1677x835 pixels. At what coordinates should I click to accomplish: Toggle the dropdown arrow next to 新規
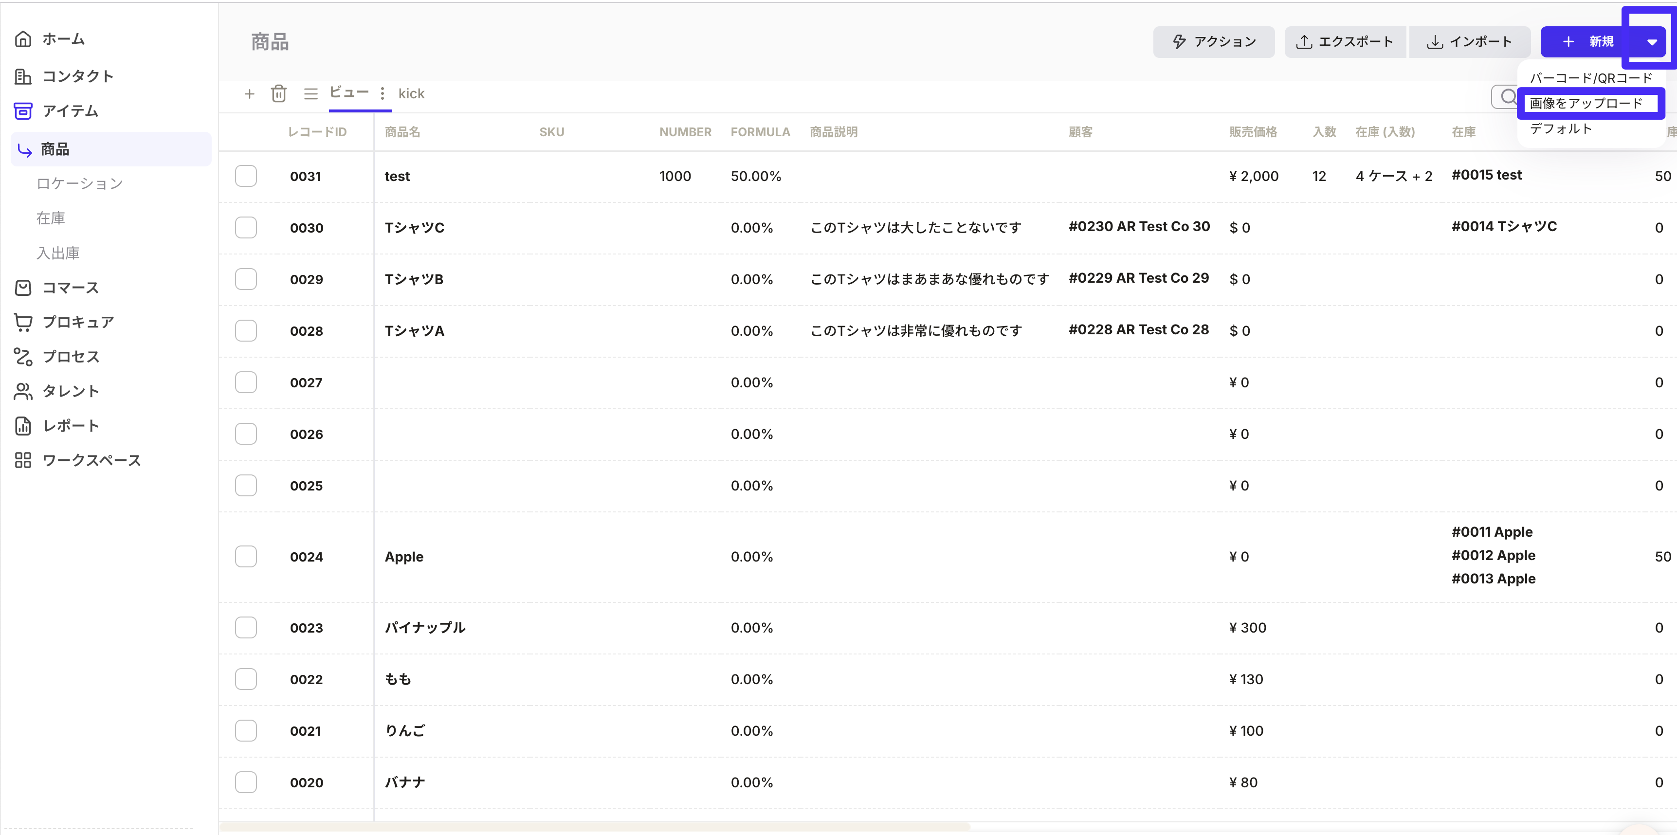[1652, 42]
